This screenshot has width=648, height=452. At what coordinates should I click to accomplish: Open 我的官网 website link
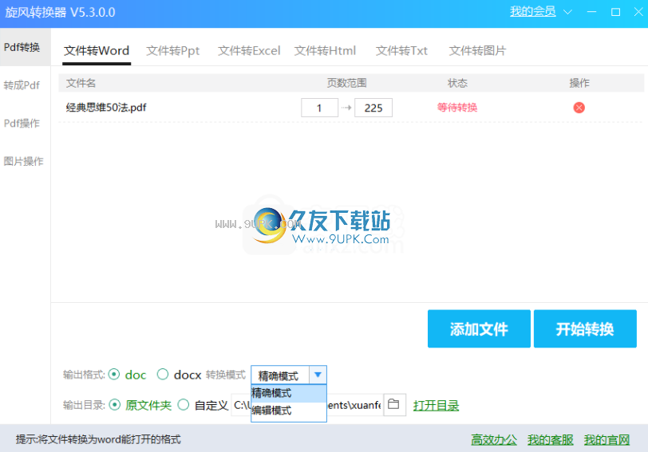tap(607, 439)
